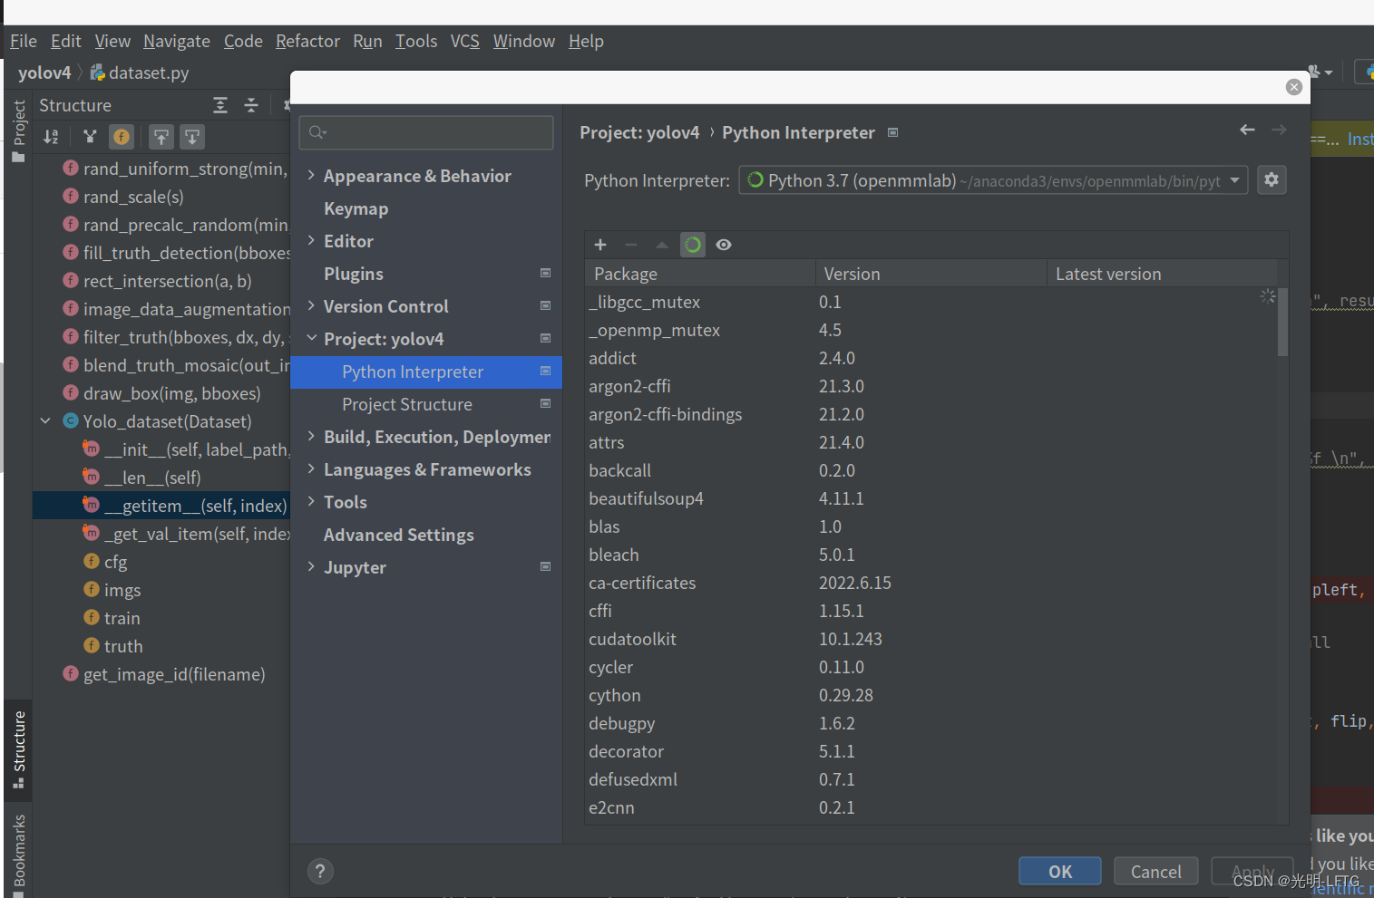Click the plus icon to install a package
The image size is (1374, 898).
tap(599, 245)
